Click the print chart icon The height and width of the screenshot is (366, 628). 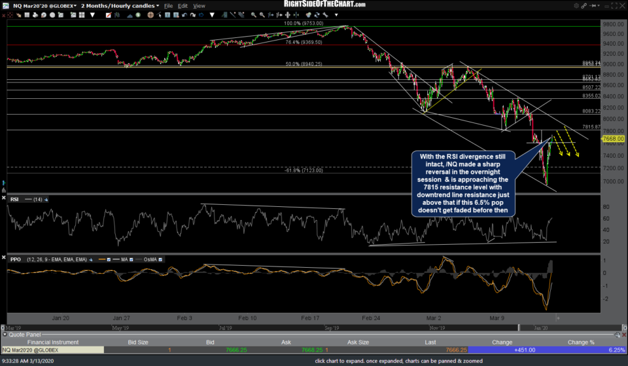pyautogui.click(x=35, y=15)
